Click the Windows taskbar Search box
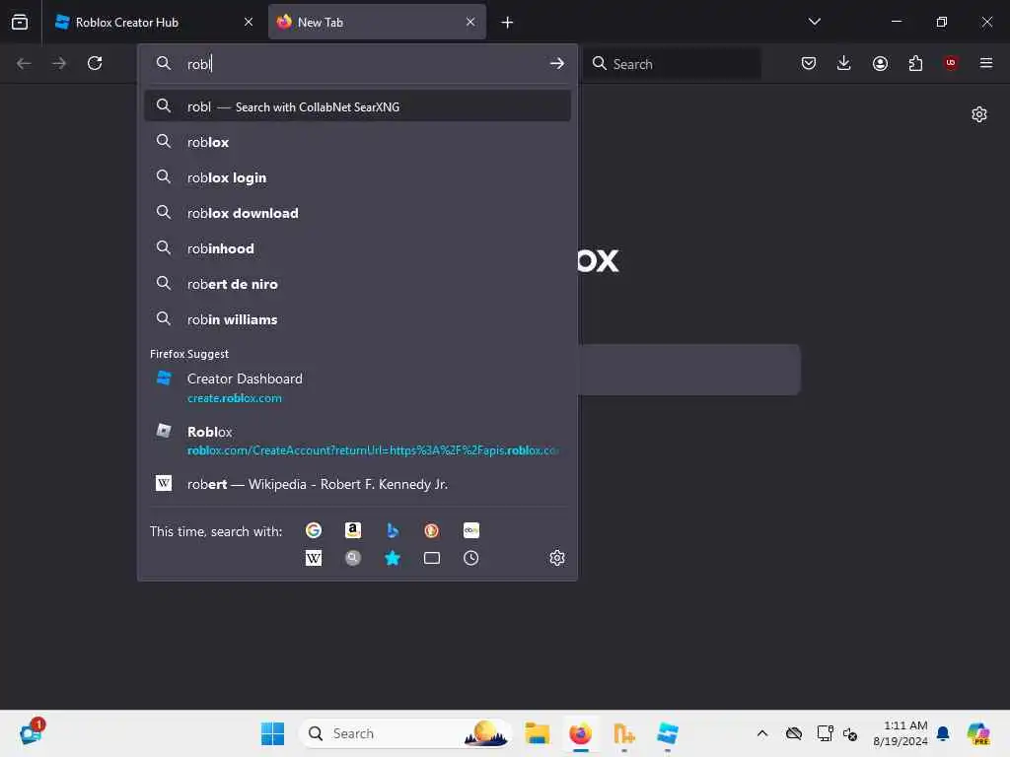Image resolution: width=1010 pixels, height=757 pixels. coord(405,733)
